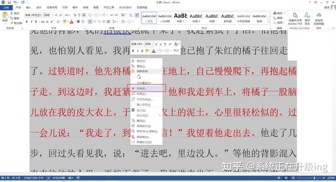The height and width of the screenshot is (182, 336).
Task: Choose Paragraph (段落) in the context menu
Action: coord(147,94)
